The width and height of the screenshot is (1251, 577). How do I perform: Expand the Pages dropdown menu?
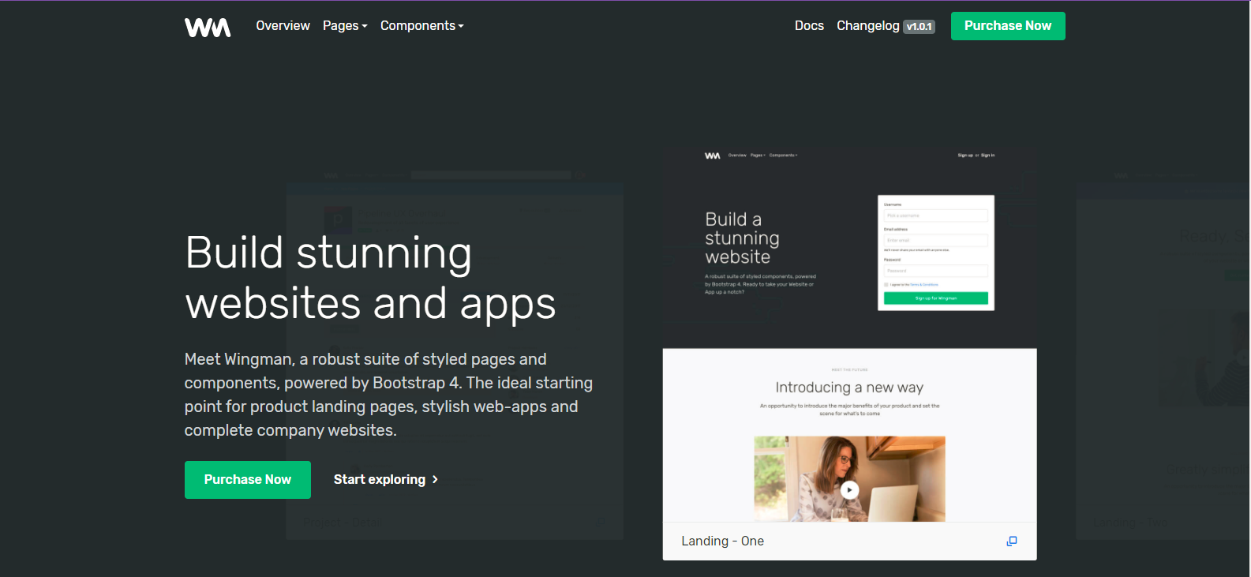[345, 26]
